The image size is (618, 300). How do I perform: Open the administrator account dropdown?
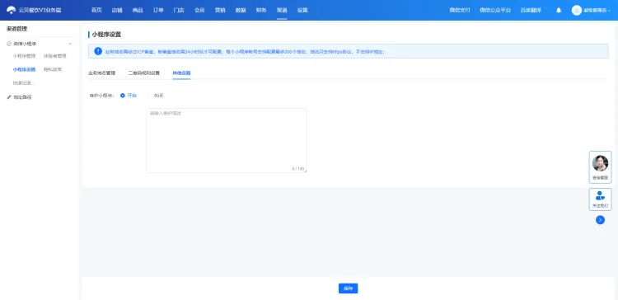point(597,10)
